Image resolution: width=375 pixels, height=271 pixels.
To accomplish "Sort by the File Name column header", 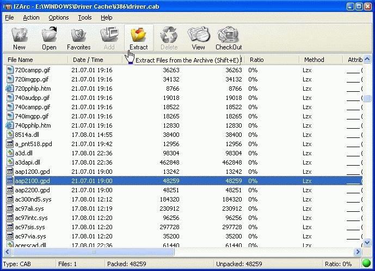I will pos(35,60).
